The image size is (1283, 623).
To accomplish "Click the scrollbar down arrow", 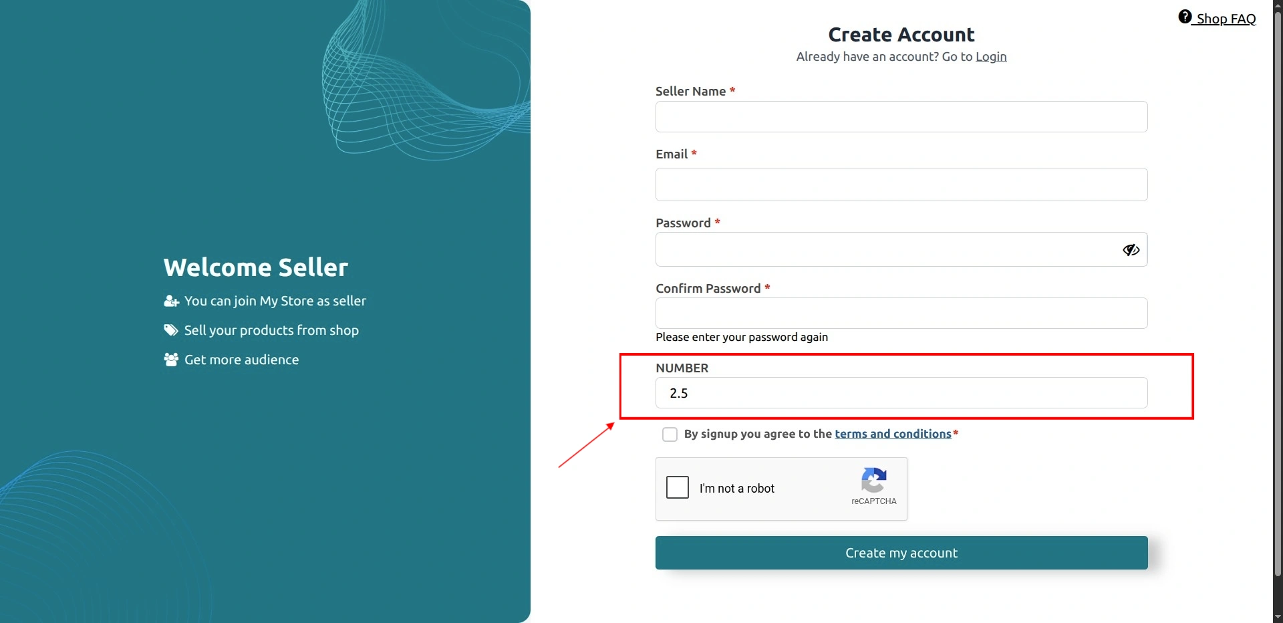I will pyautogui.click(x=1278, y=617).
